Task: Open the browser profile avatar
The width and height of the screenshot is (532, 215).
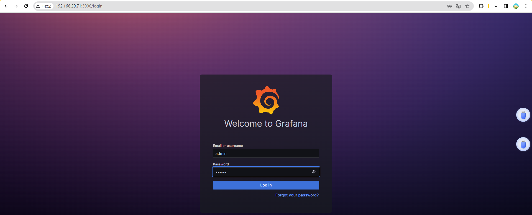Action: click(x=516, y=6)
